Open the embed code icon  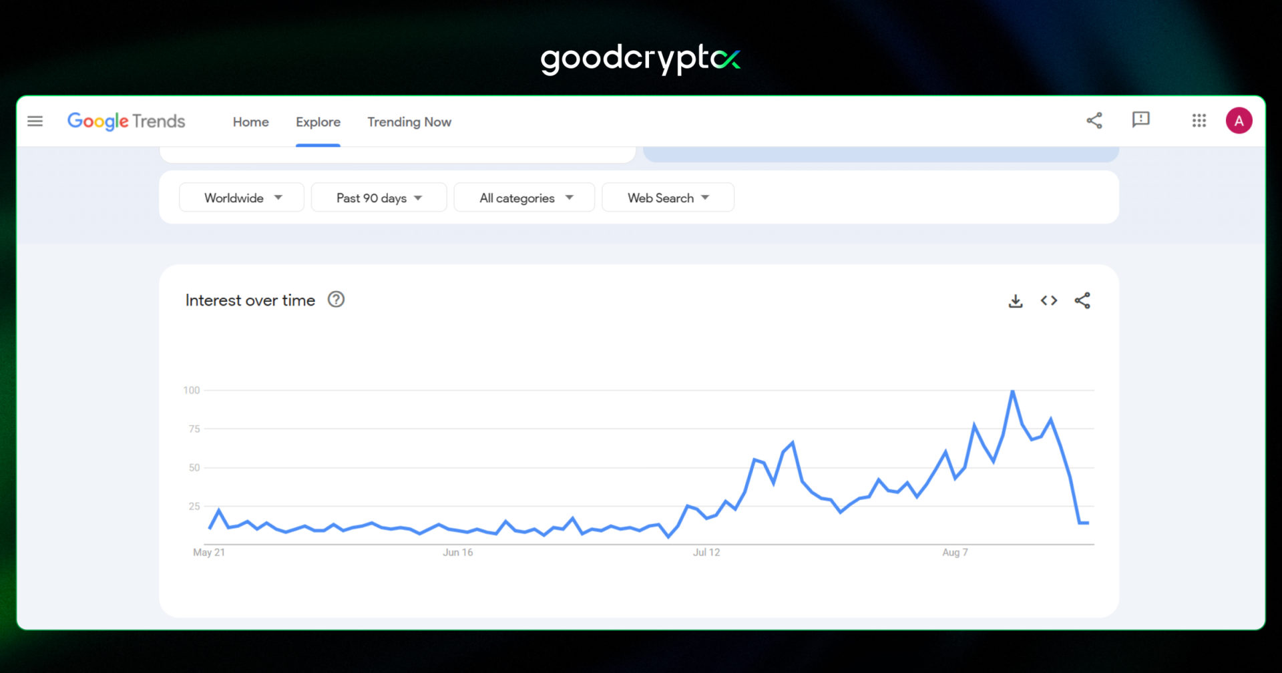coord(1048,301)
